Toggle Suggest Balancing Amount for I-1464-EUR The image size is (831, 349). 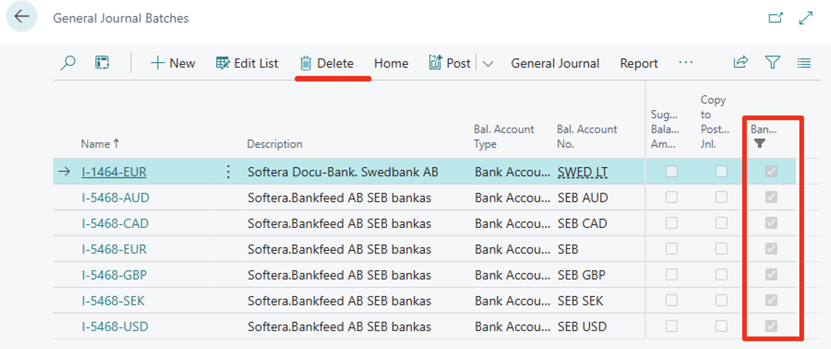click(x=671, y=171)
